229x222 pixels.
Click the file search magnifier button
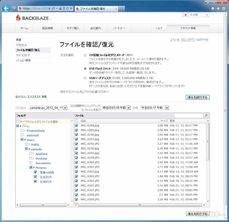(206, 115)
